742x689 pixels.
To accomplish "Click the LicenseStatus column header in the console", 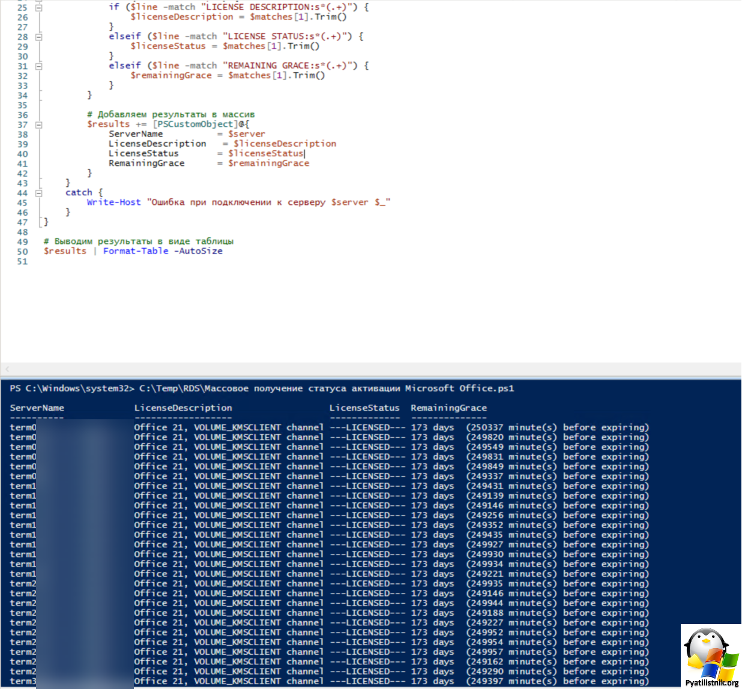I will [x=364, y=408].
